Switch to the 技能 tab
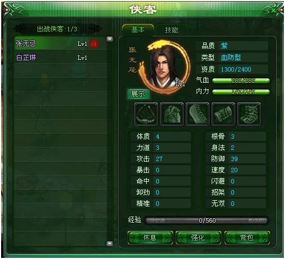The width and height of the screenshot is (285, 259). pyautogui.click(x=171, y=30)
